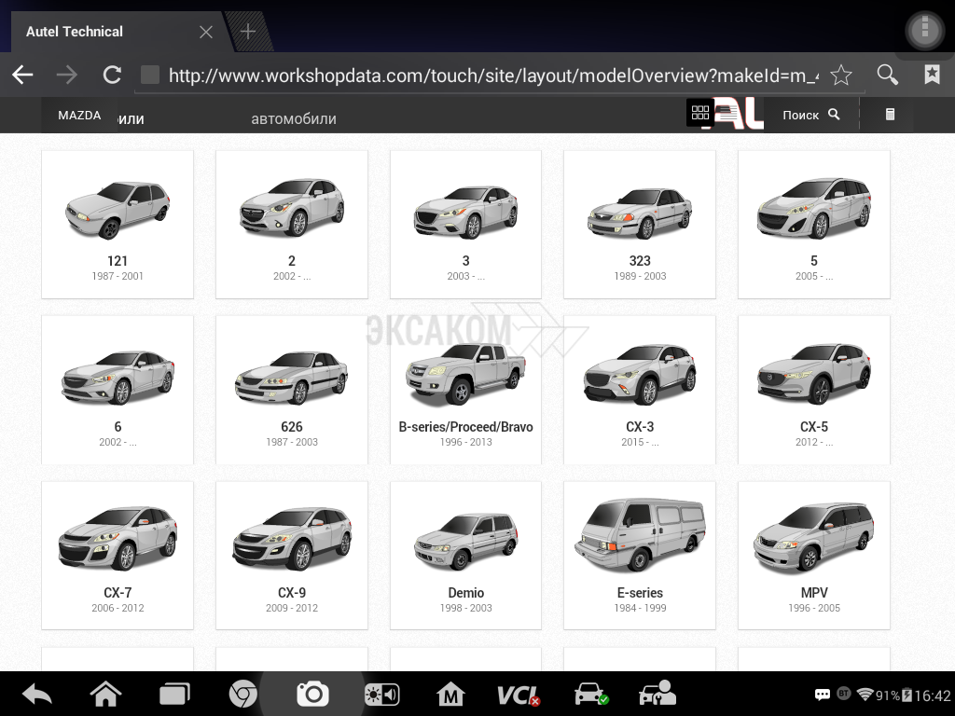This screenshot has height=716, width=955.
Task: Open the VCI connection status icon
Action: coord(518,695)
